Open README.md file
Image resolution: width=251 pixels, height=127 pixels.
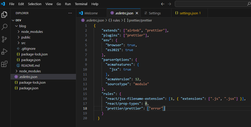point(43,66)
